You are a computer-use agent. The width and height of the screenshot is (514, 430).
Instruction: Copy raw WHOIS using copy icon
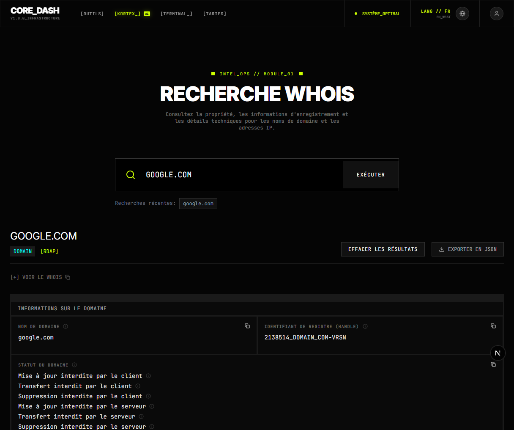[x=68, y=277]
